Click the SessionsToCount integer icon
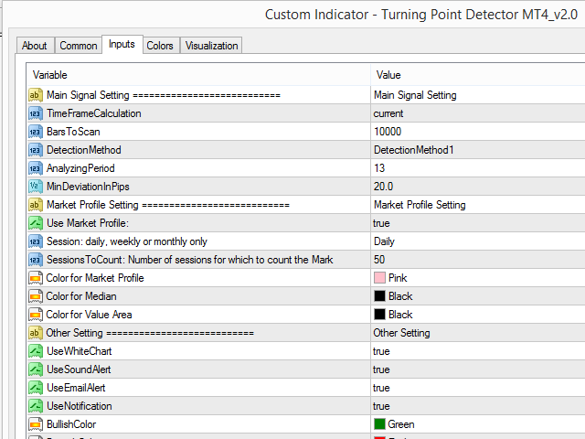 (36, 260)
